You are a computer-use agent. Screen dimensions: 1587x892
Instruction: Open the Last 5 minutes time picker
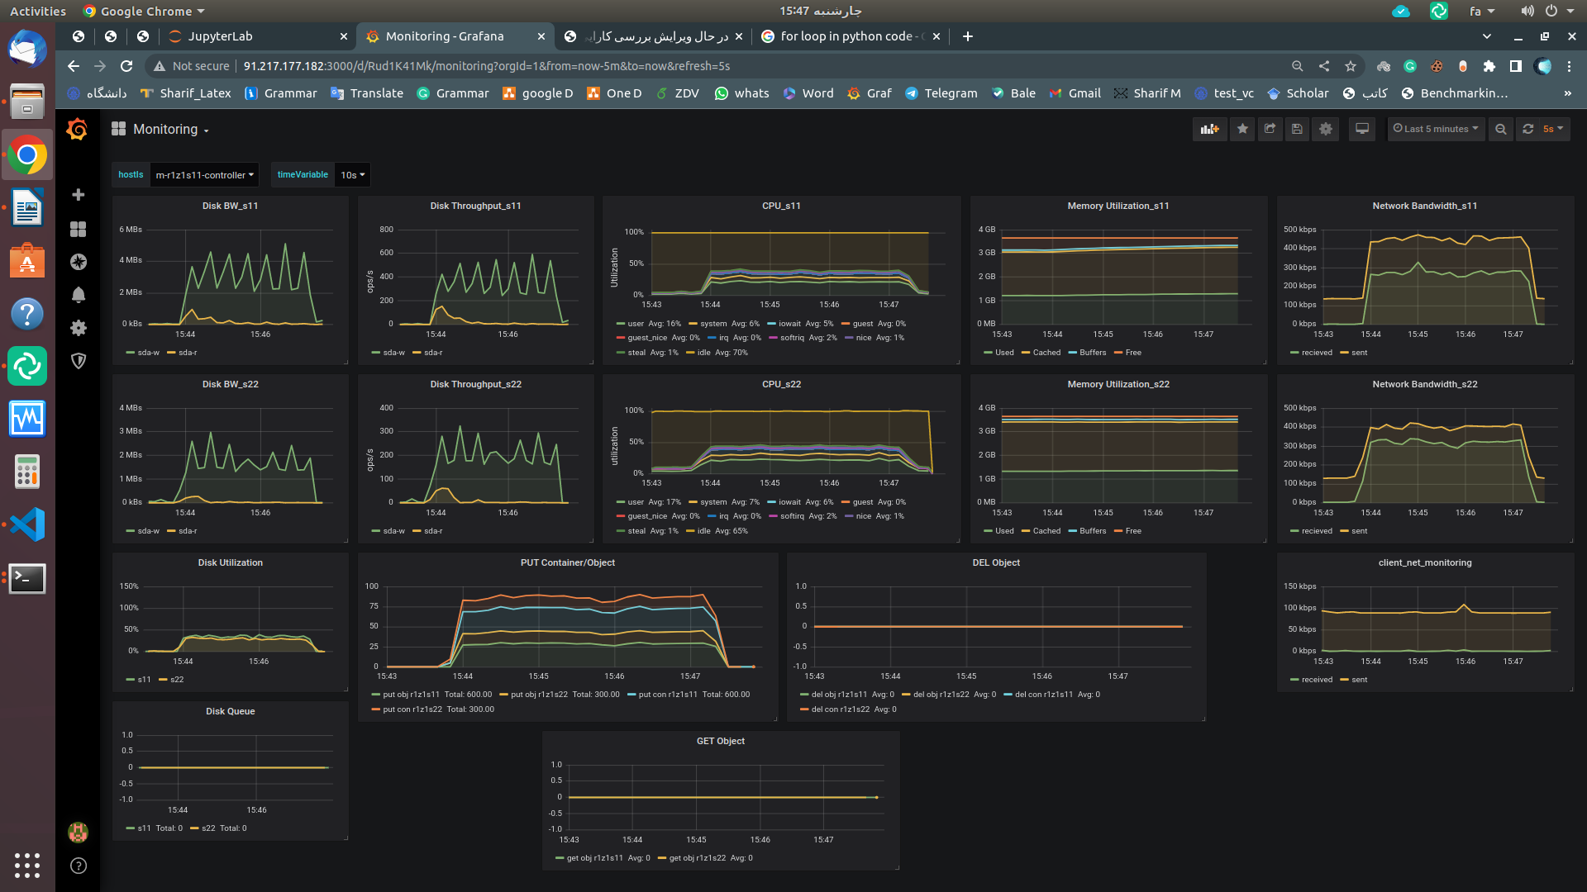1436,129
